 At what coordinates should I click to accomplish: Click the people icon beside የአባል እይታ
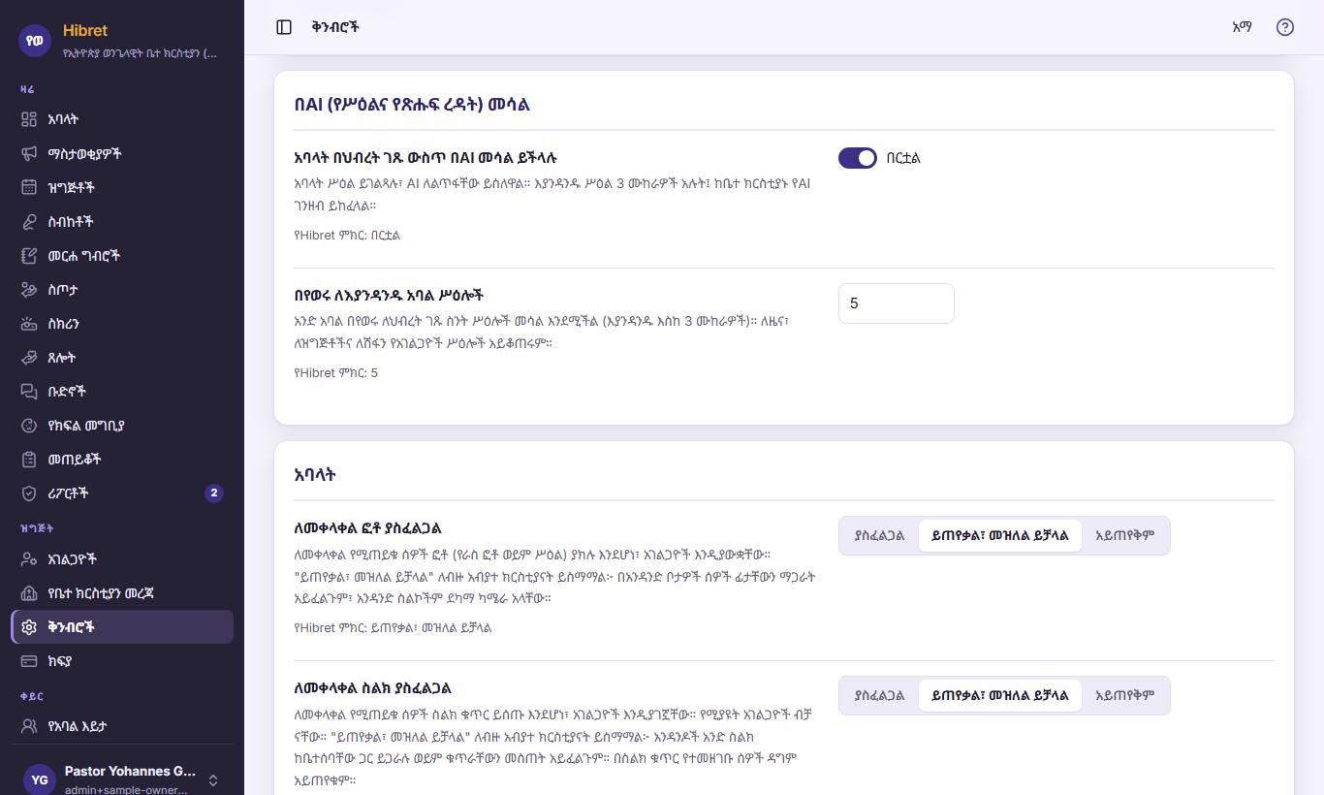coord(29,725)
